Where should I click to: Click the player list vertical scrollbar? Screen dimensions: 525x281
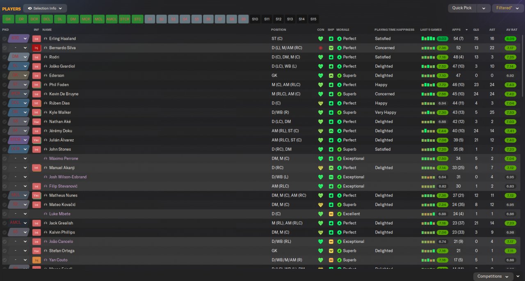point(523,66)
